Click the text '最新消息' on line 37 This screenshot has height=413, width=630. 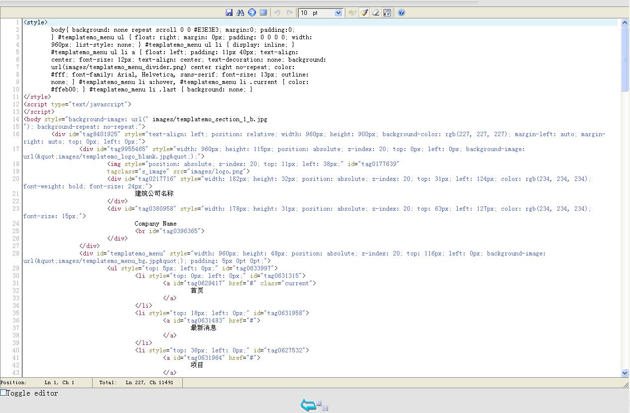click(x=203, y=328)
